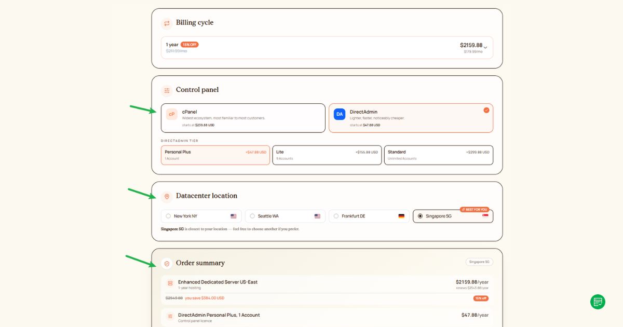The image size is (623, 327).
Task: Select the Standard Unlimited Accounts tier
Action: click(439, 155)
